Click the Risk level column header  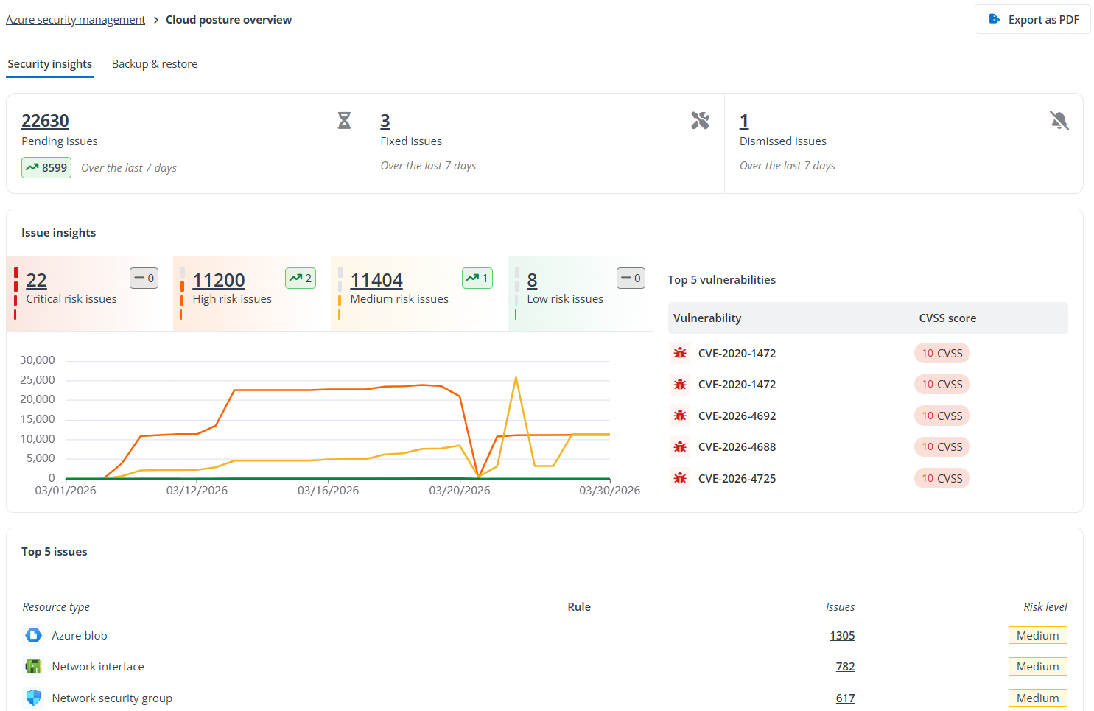(x=1045, y=607)
